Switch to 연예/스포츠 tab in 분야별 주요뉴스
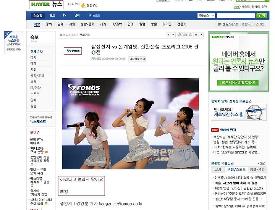 (236, 170)
